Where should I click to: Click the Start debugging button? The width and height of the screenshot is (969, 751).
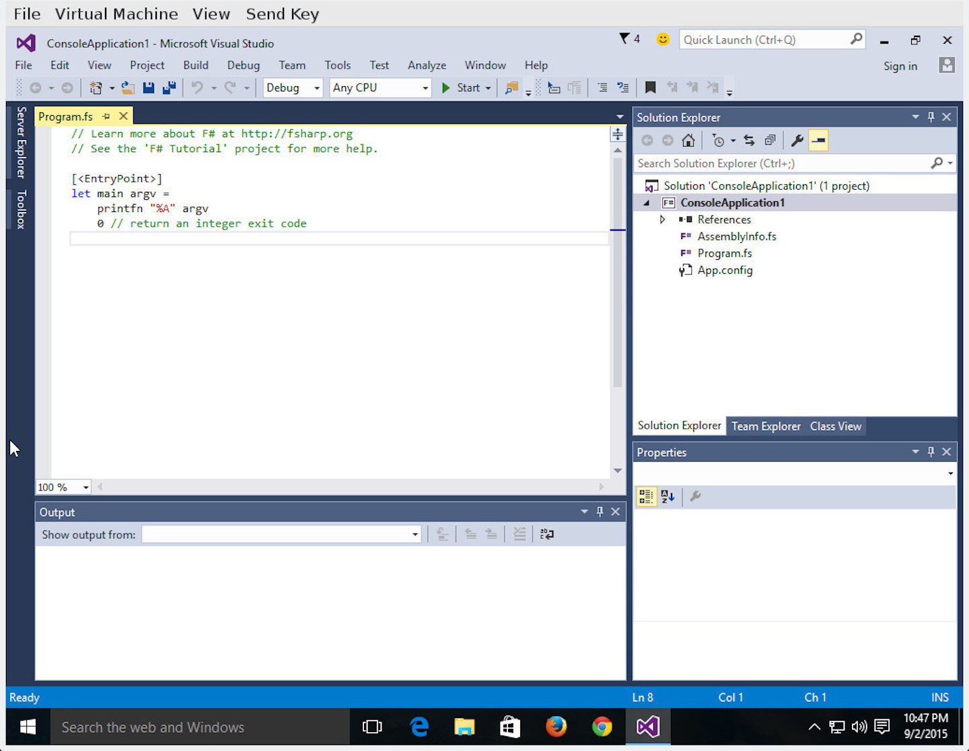click(461, 87)
